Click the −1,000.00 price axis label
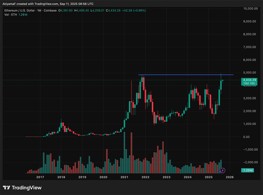Image resolution: width=263 pixels, height=195 pixels. tap(250, 150)
